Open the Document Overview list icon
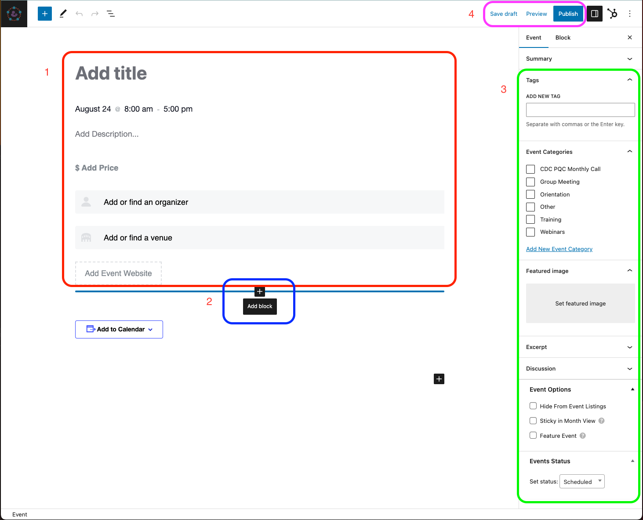Viewport: 643px width, 520px height. point(111,14)
